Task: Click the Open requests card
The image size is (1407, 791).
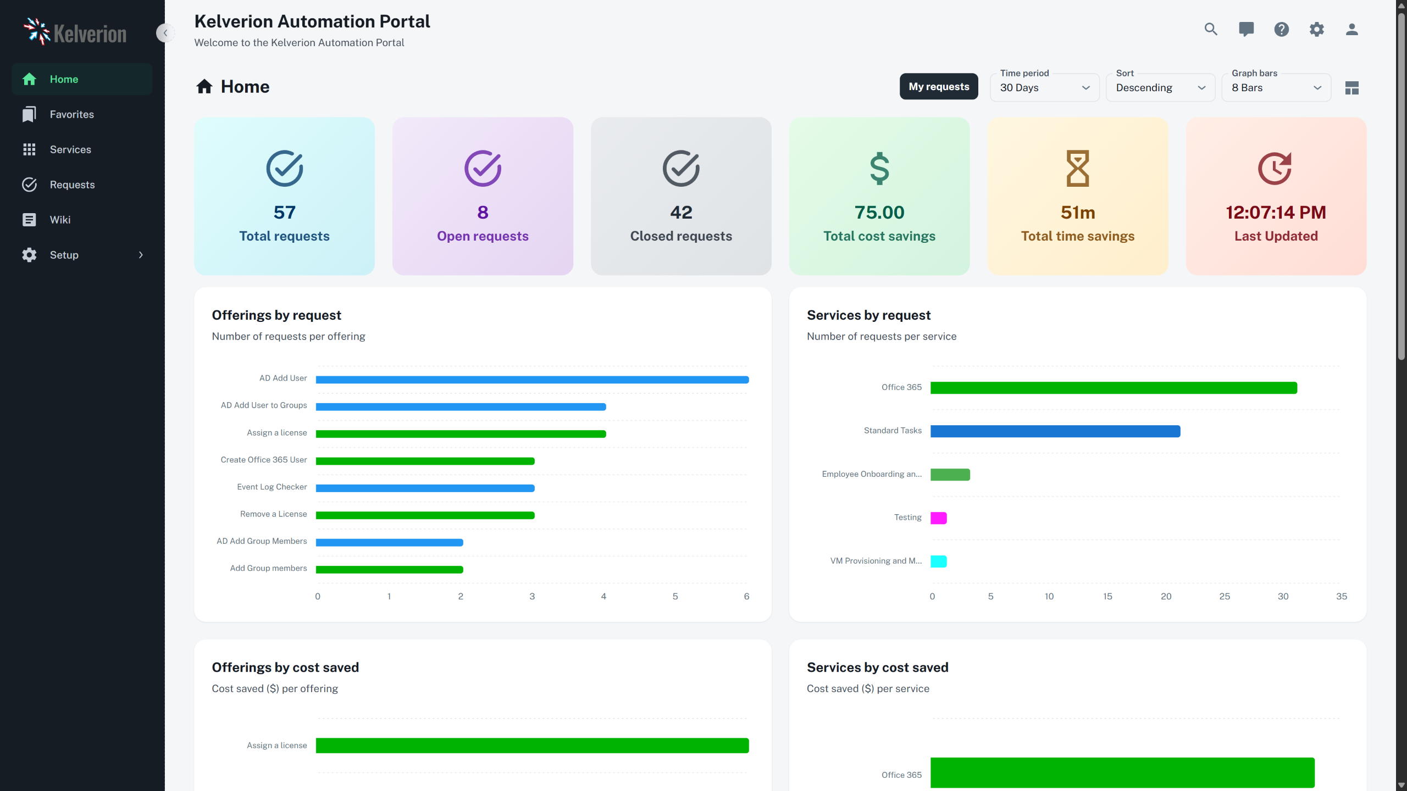Action: coord(483,196)
